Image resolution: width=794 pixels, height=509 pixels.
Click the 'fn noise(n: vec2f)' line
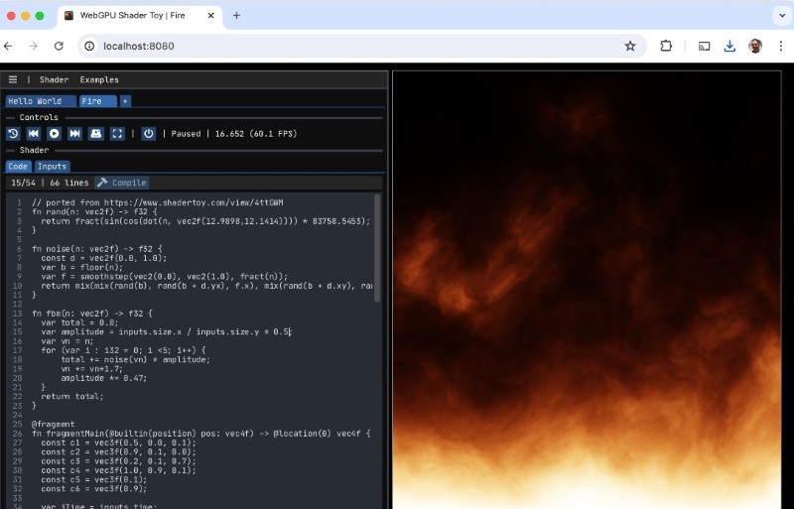96,249
